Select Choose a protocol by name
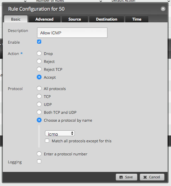This screenshot has height=186, width=171. coord(39,120)
